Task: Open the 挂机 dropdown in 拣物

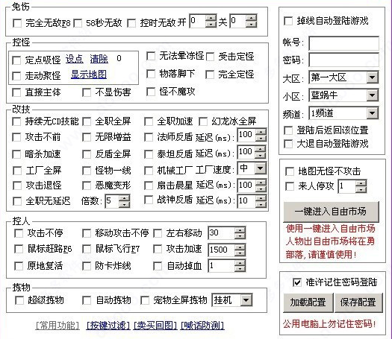Action: 246,300
